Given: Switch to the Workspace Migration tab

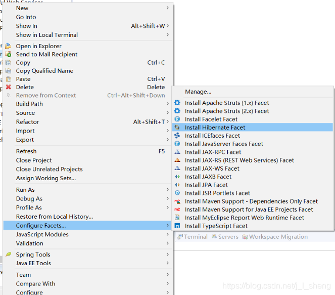Looking at the screenshot, I should pos(275,237).
